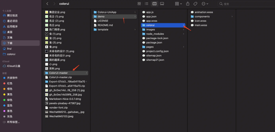This screenshot has height=132, width=275.
Task: Select the 蓝色 tag
Action: coord(21,106)
